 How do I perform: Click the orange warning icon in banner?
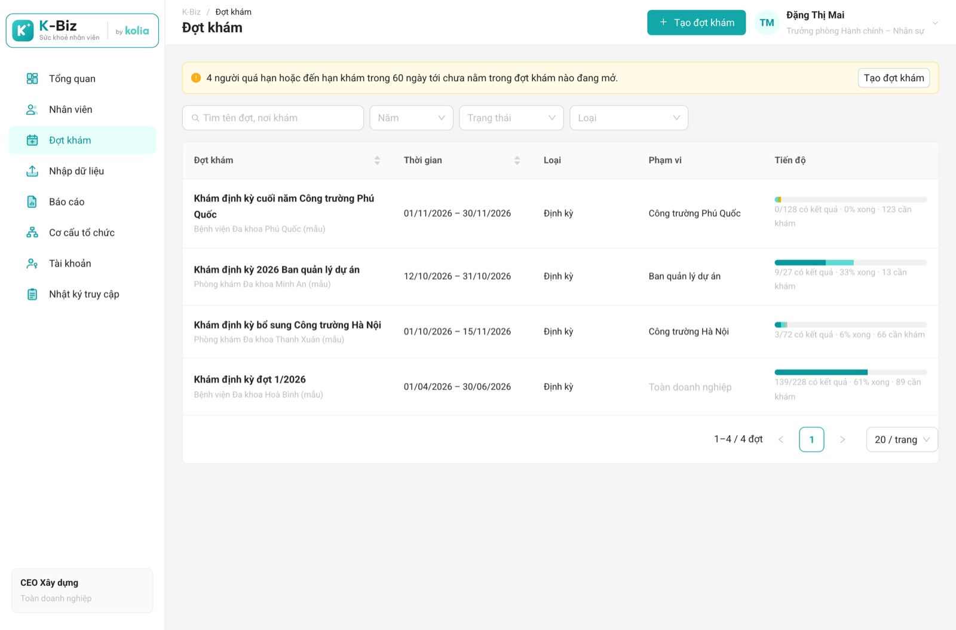196,78
